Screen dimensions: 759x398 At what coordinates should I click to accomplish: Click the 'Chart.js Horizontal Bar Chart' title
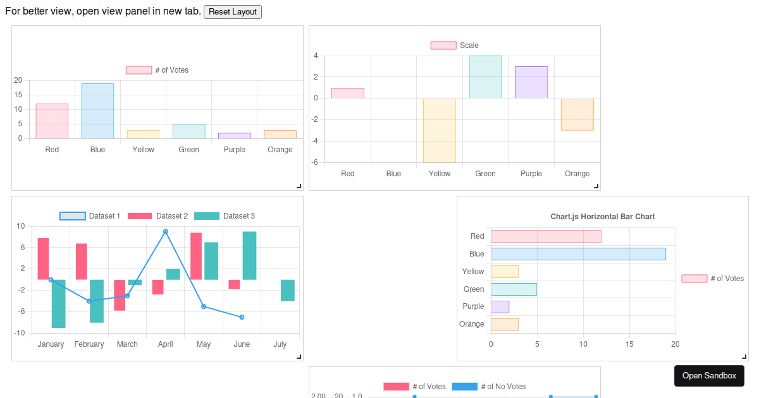[602, 216]
